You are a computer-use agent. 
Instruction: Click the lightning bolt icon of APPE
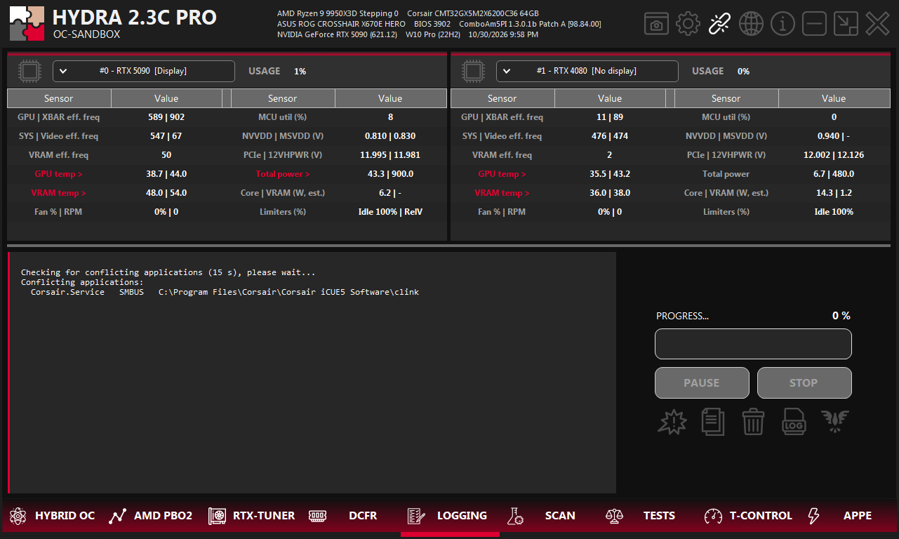[813, 516]
